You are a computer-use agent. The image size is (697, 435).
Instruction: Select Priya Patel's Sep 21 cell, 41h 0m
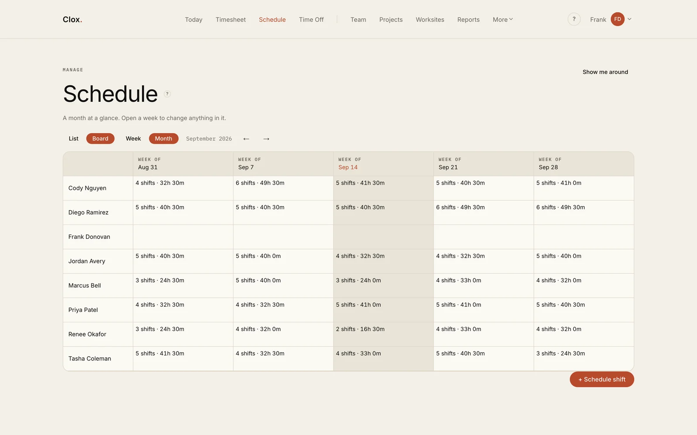tap(484, 310)
